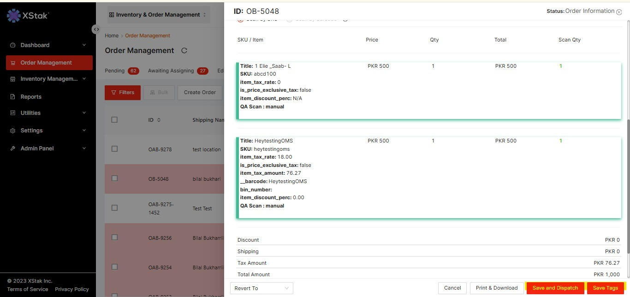This screenshot has width=630, height=297.
Task: Click the refresh icon beside Order Management
Action: pos(184,51)
